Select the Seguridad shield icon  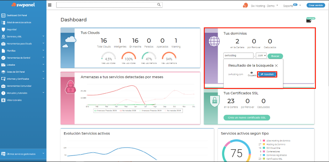pos(3,29)
